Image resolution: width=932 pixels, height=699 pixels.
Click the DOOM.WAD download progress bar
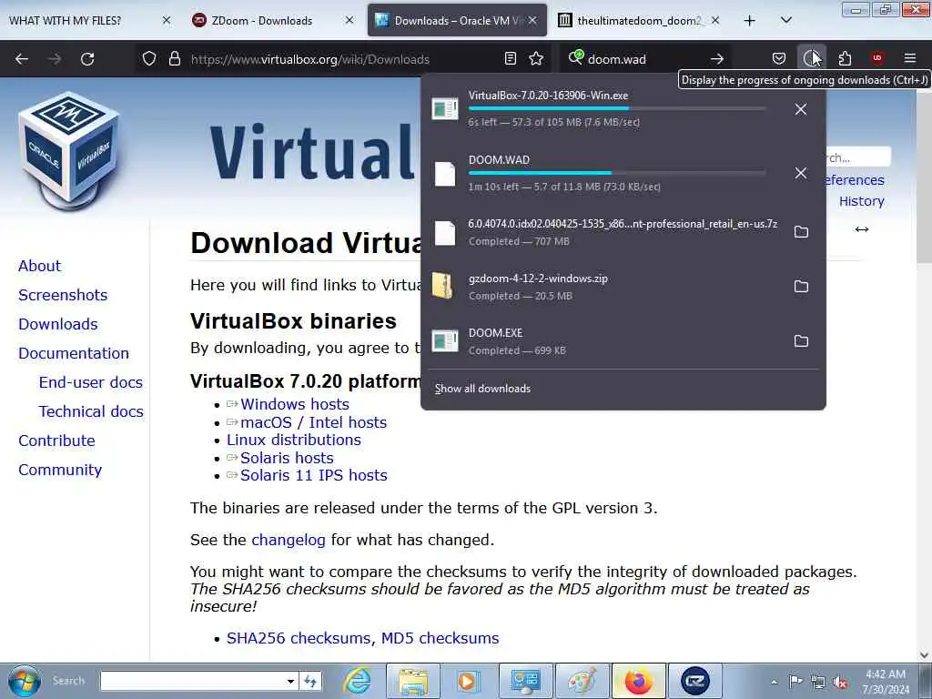(617, 173)
